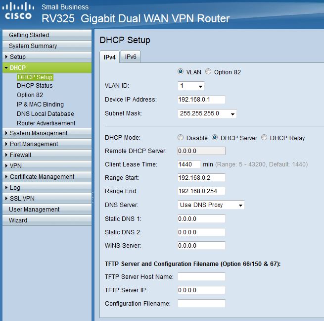Click the TFTP Server Host Name field
Screen dimensions: 324x321
tap(201, 277)
